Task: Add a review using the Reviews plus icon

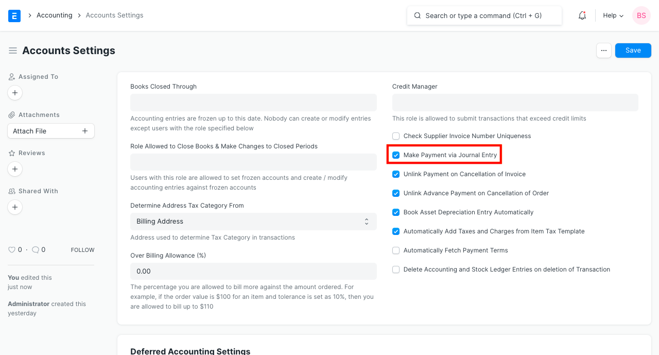Action: tap(14, 169)
